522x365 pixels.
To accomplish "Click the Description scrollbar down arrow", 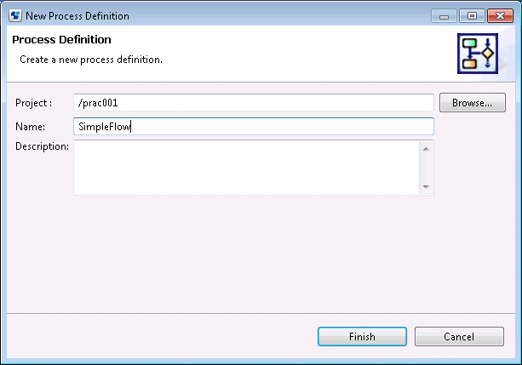I will pos(426,186).
